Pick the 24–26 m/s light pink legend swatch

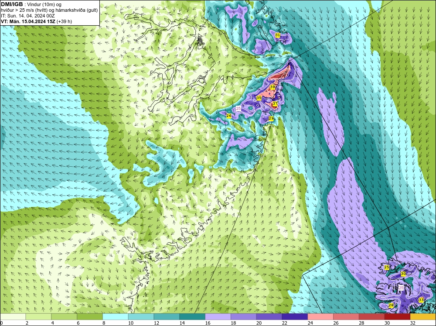[x=320, y=317]
